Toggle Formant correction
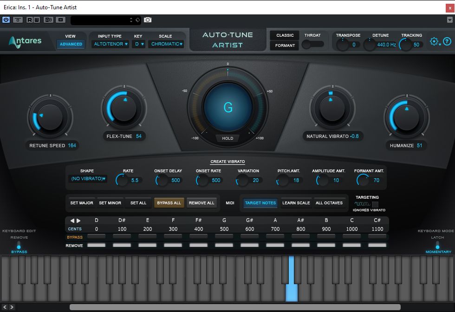 [285, 45]
